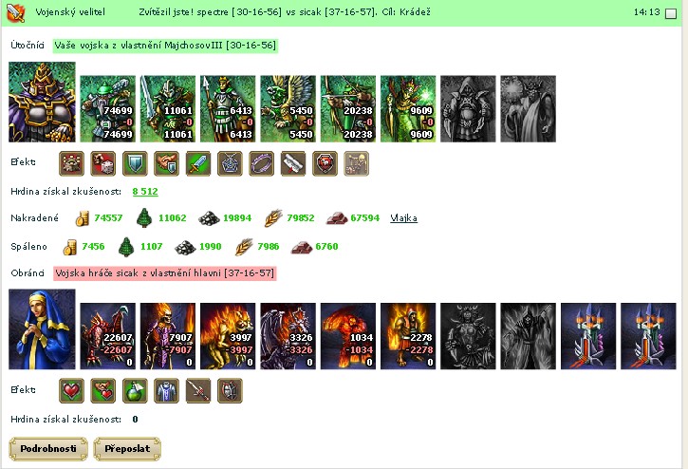Image resolution: width=688 pixels, height=469 pixels.
Task: Select the archer unit tile showing 20238
Action: (348, 109)
